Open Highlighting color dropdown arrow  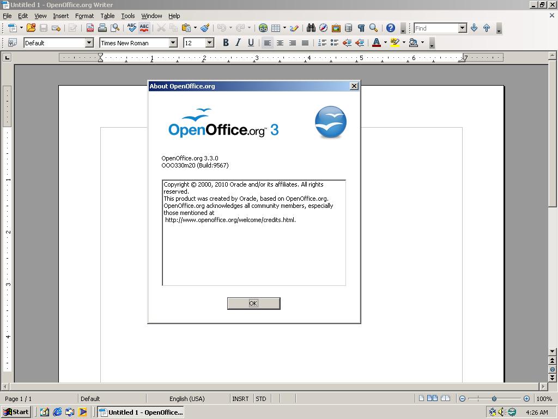[x=404, y=43]
